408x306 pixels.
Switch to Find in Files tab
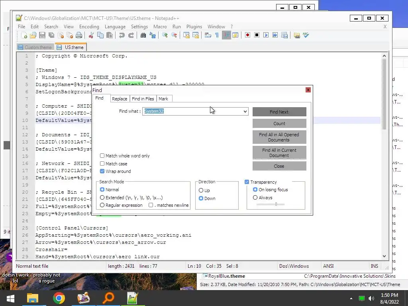coord(143,99)
